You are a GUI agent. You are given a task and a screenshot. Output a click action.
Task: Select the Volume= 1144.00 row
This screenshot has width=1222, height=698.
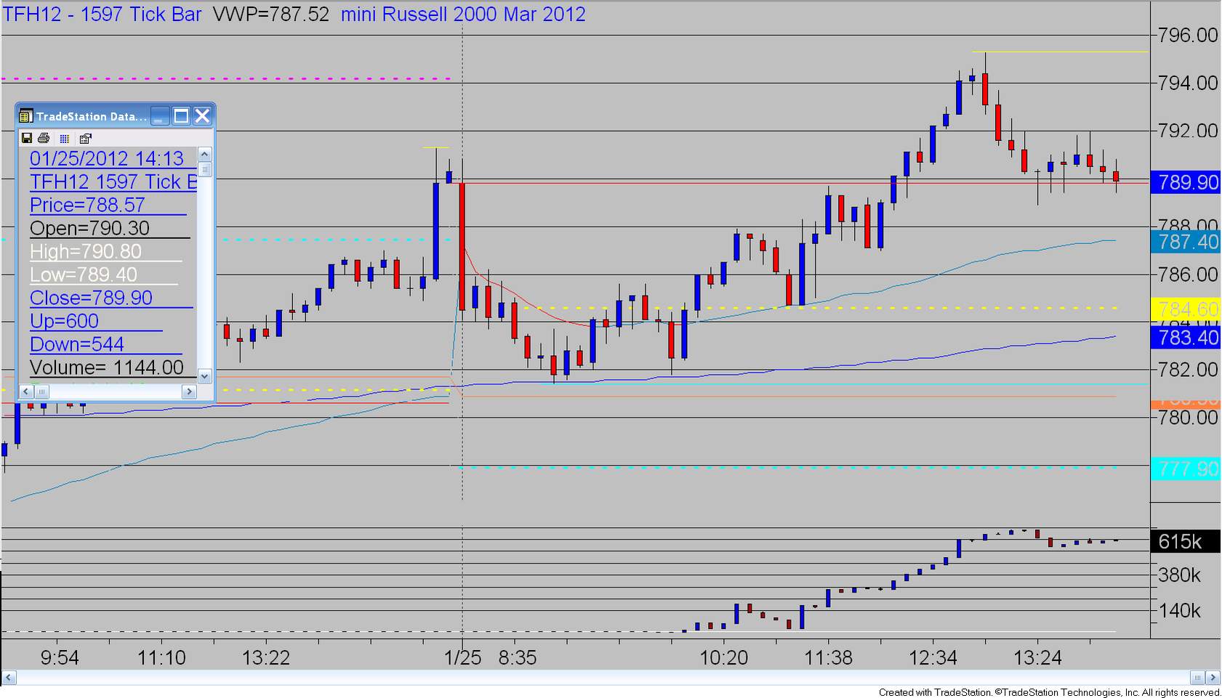coord(107,368)
